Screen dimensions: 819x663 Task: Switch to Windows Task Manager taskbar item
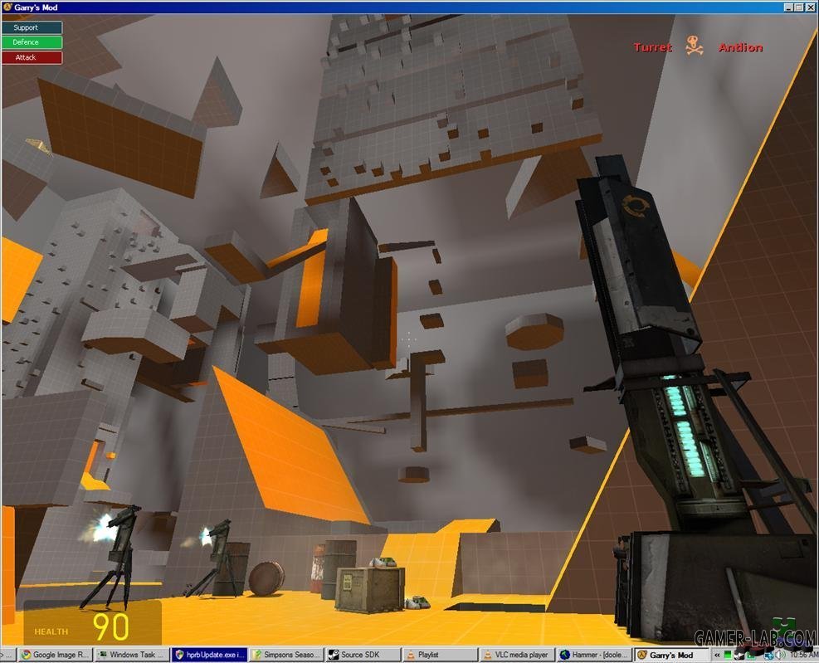(132, 655)
